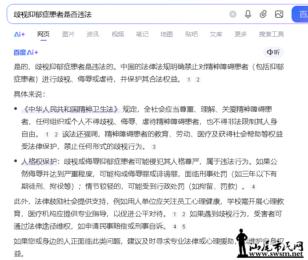Click the blue Baidu search button
This screenshot has height=260, width=308.
tap(300, 14)
